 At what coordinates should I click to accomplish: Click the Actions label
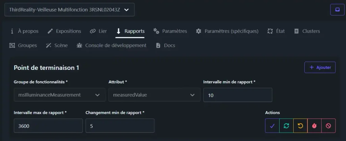(272, 113)
